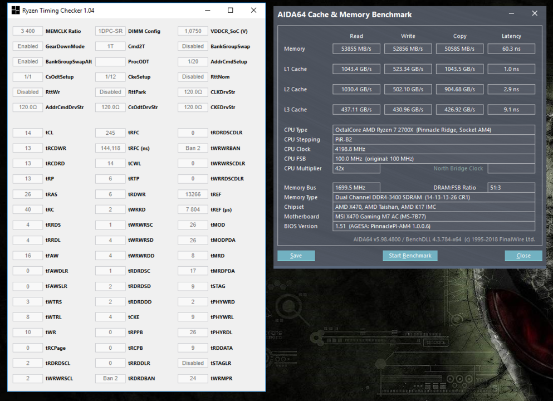The width and height of the screenshot is (553, 401).
Task: Select the tREF (µs) value 7 804
Action: pos(193,209)
